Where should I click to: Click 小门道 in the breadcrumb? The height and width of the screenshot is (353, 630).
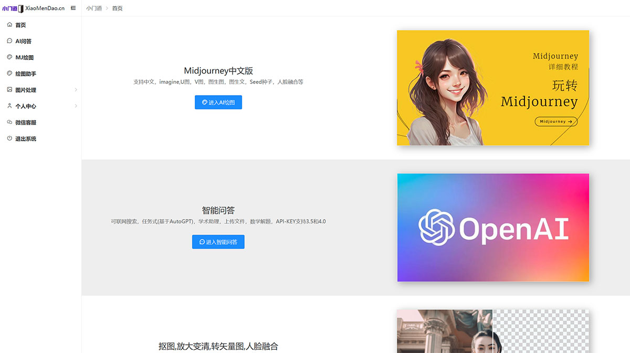(x=94, y=8)
